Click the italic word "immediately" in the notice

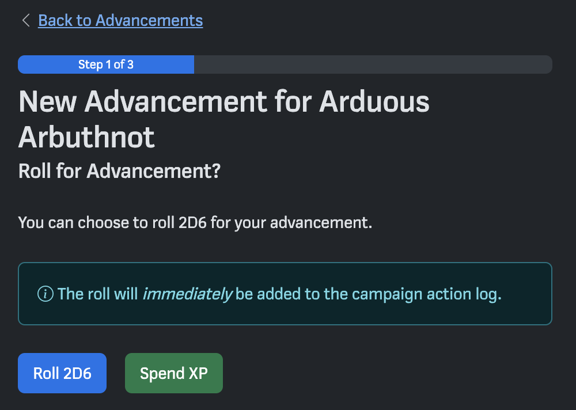pos(187,294)
